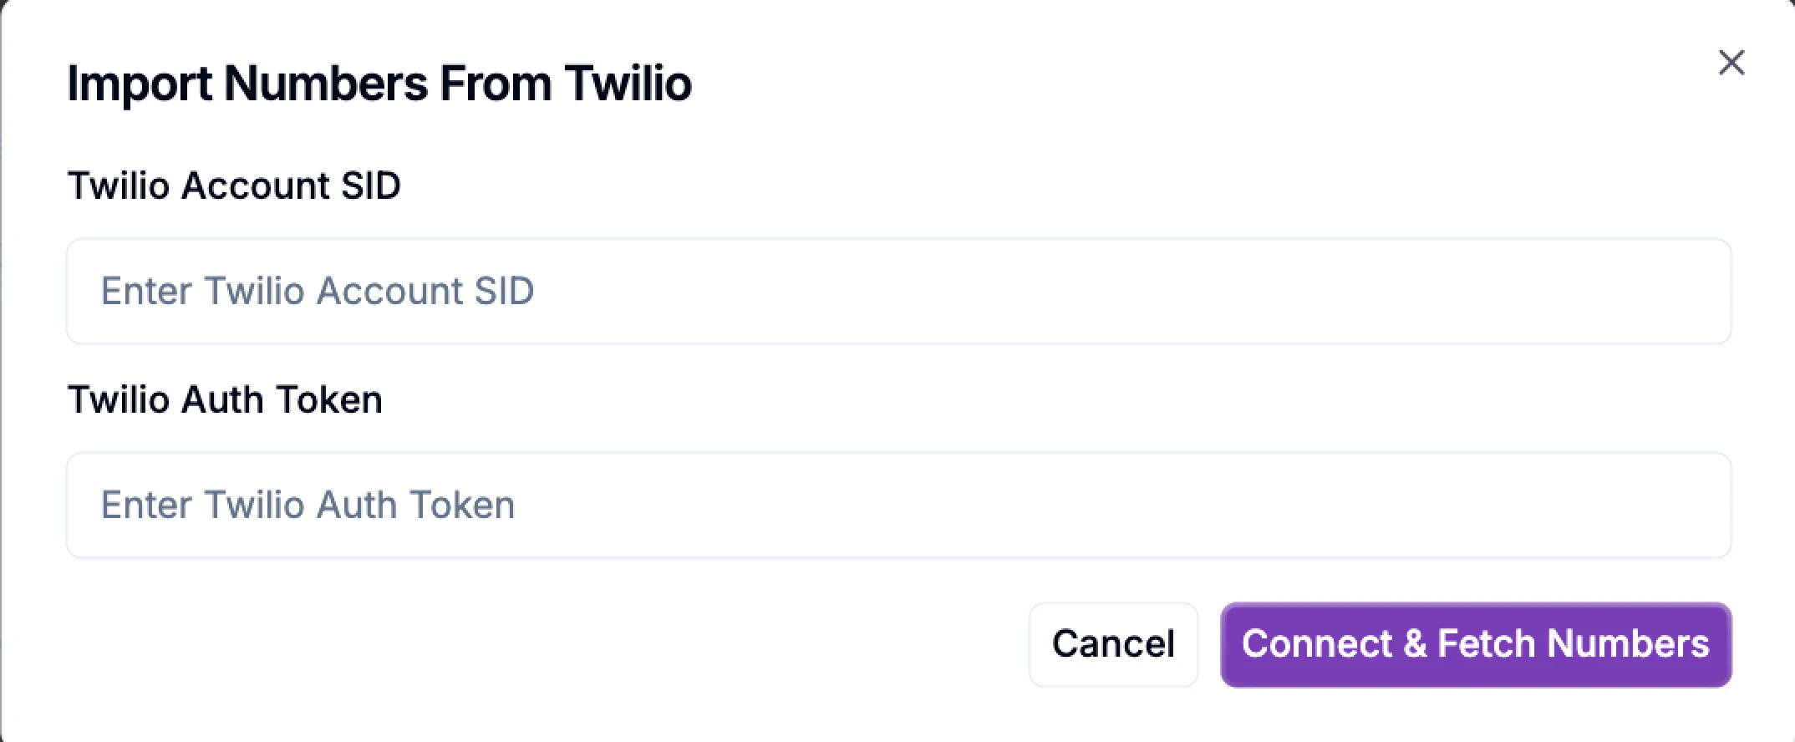Activate the Auth Token text entry area
This screenshot has height=742, width=1795.
(x=897, y=505)
